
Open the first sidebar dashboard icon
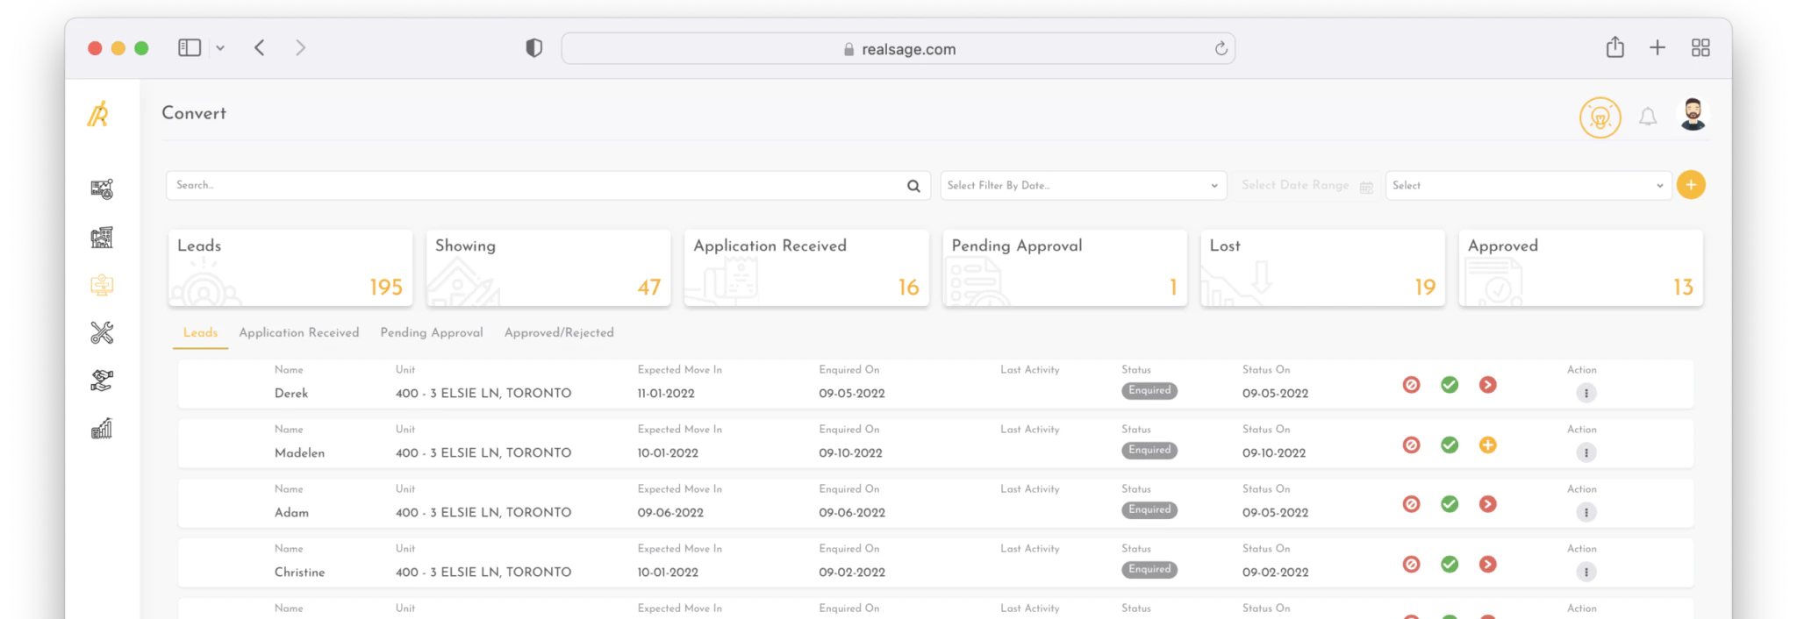coord(102,189)
